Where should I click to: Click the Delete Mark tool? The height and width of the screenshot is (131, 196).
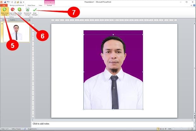[20, 12]
